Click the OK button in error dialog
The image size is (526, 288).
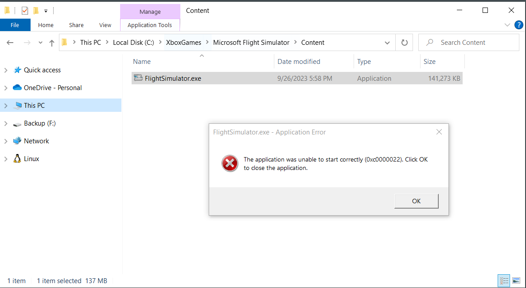(416, 201)
